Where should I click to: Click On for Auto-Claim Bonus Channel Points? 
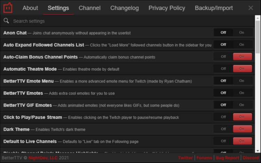click(x=242, y=57)
